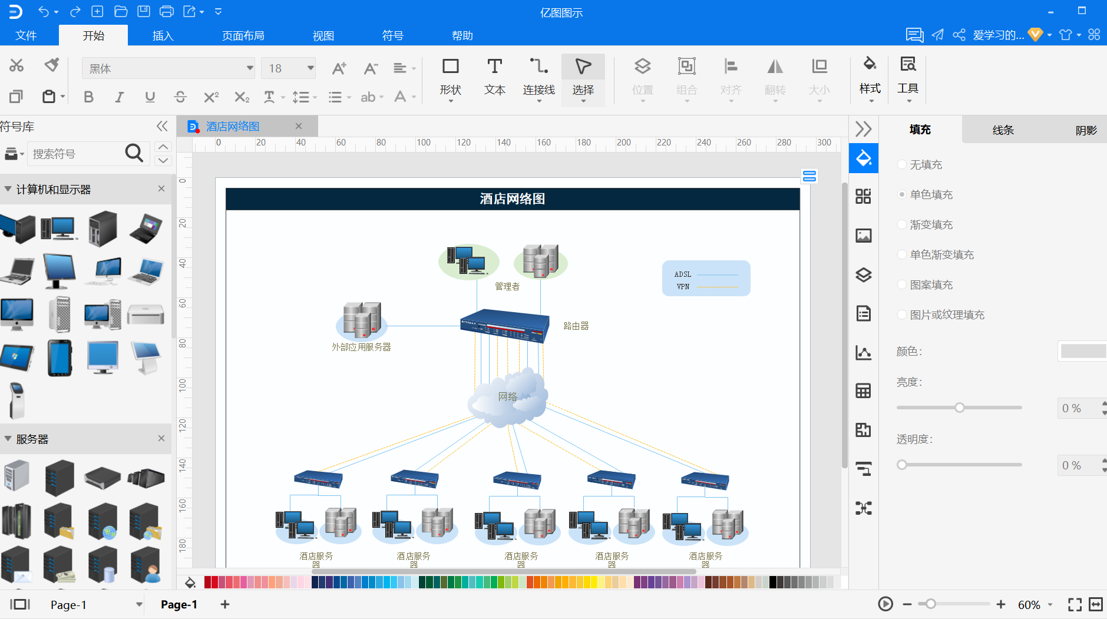Click the Redo icon in title bar
1107x619 pixels.
75,11
